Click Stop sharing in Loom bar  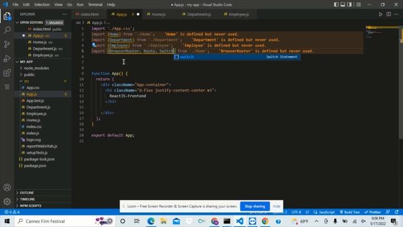pos(254,206)
